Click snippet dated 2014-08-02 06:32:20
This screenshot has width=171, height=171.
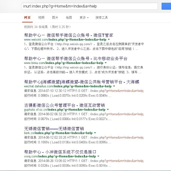point(84,114)
